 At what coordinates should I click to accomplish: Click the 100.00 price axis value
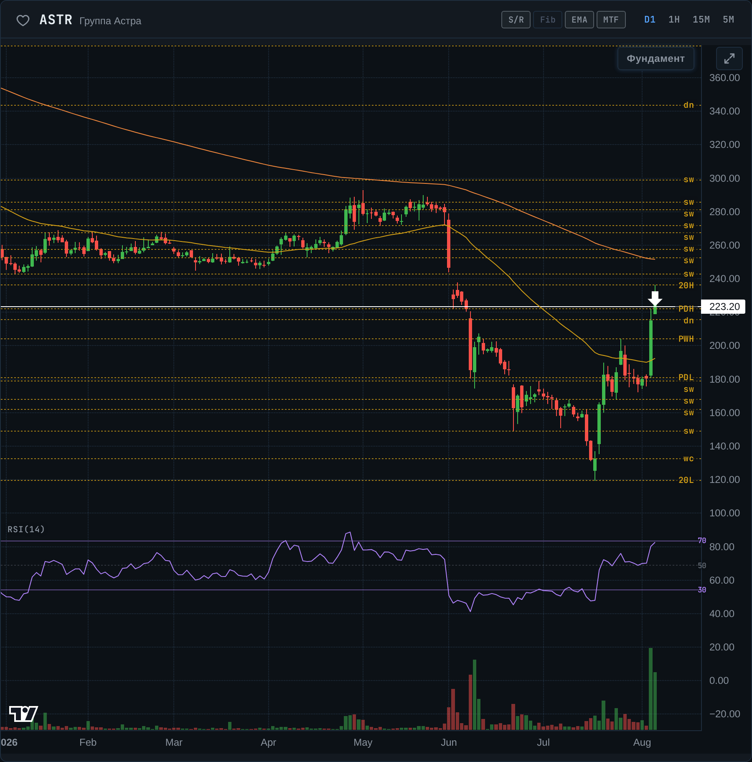[x=724, y=513]
